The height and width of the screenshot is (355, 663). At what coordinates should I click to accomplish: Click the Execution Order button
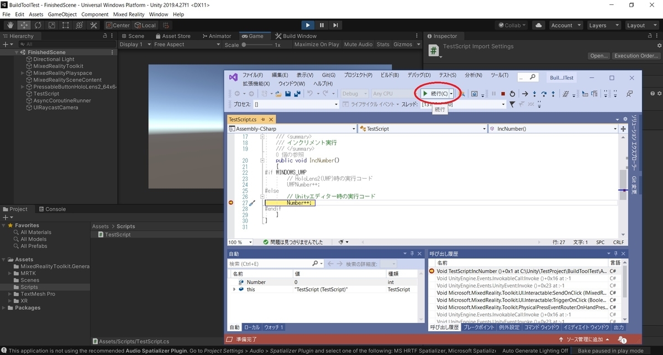pyautogui.click(x=635, y=56)
